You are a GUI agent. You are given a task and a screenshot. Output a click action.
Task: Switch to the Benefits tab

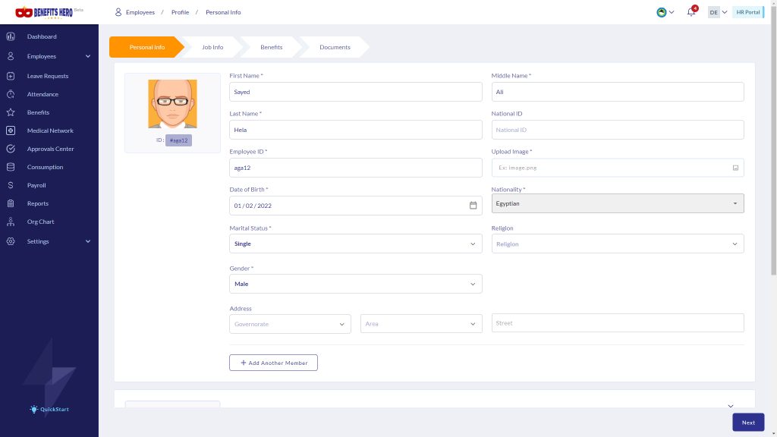click(x=272, y=47)
